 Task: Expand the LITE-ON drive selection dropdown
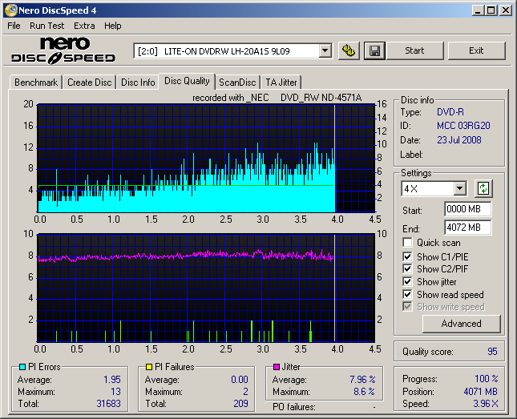(325, 50)
